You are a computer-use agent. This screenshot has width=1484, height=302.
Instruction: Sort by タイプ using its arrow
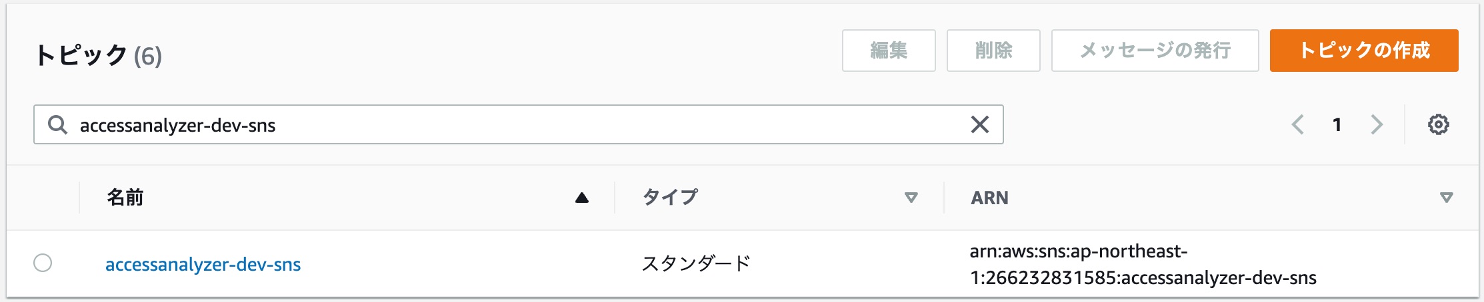tap(911, 198)
